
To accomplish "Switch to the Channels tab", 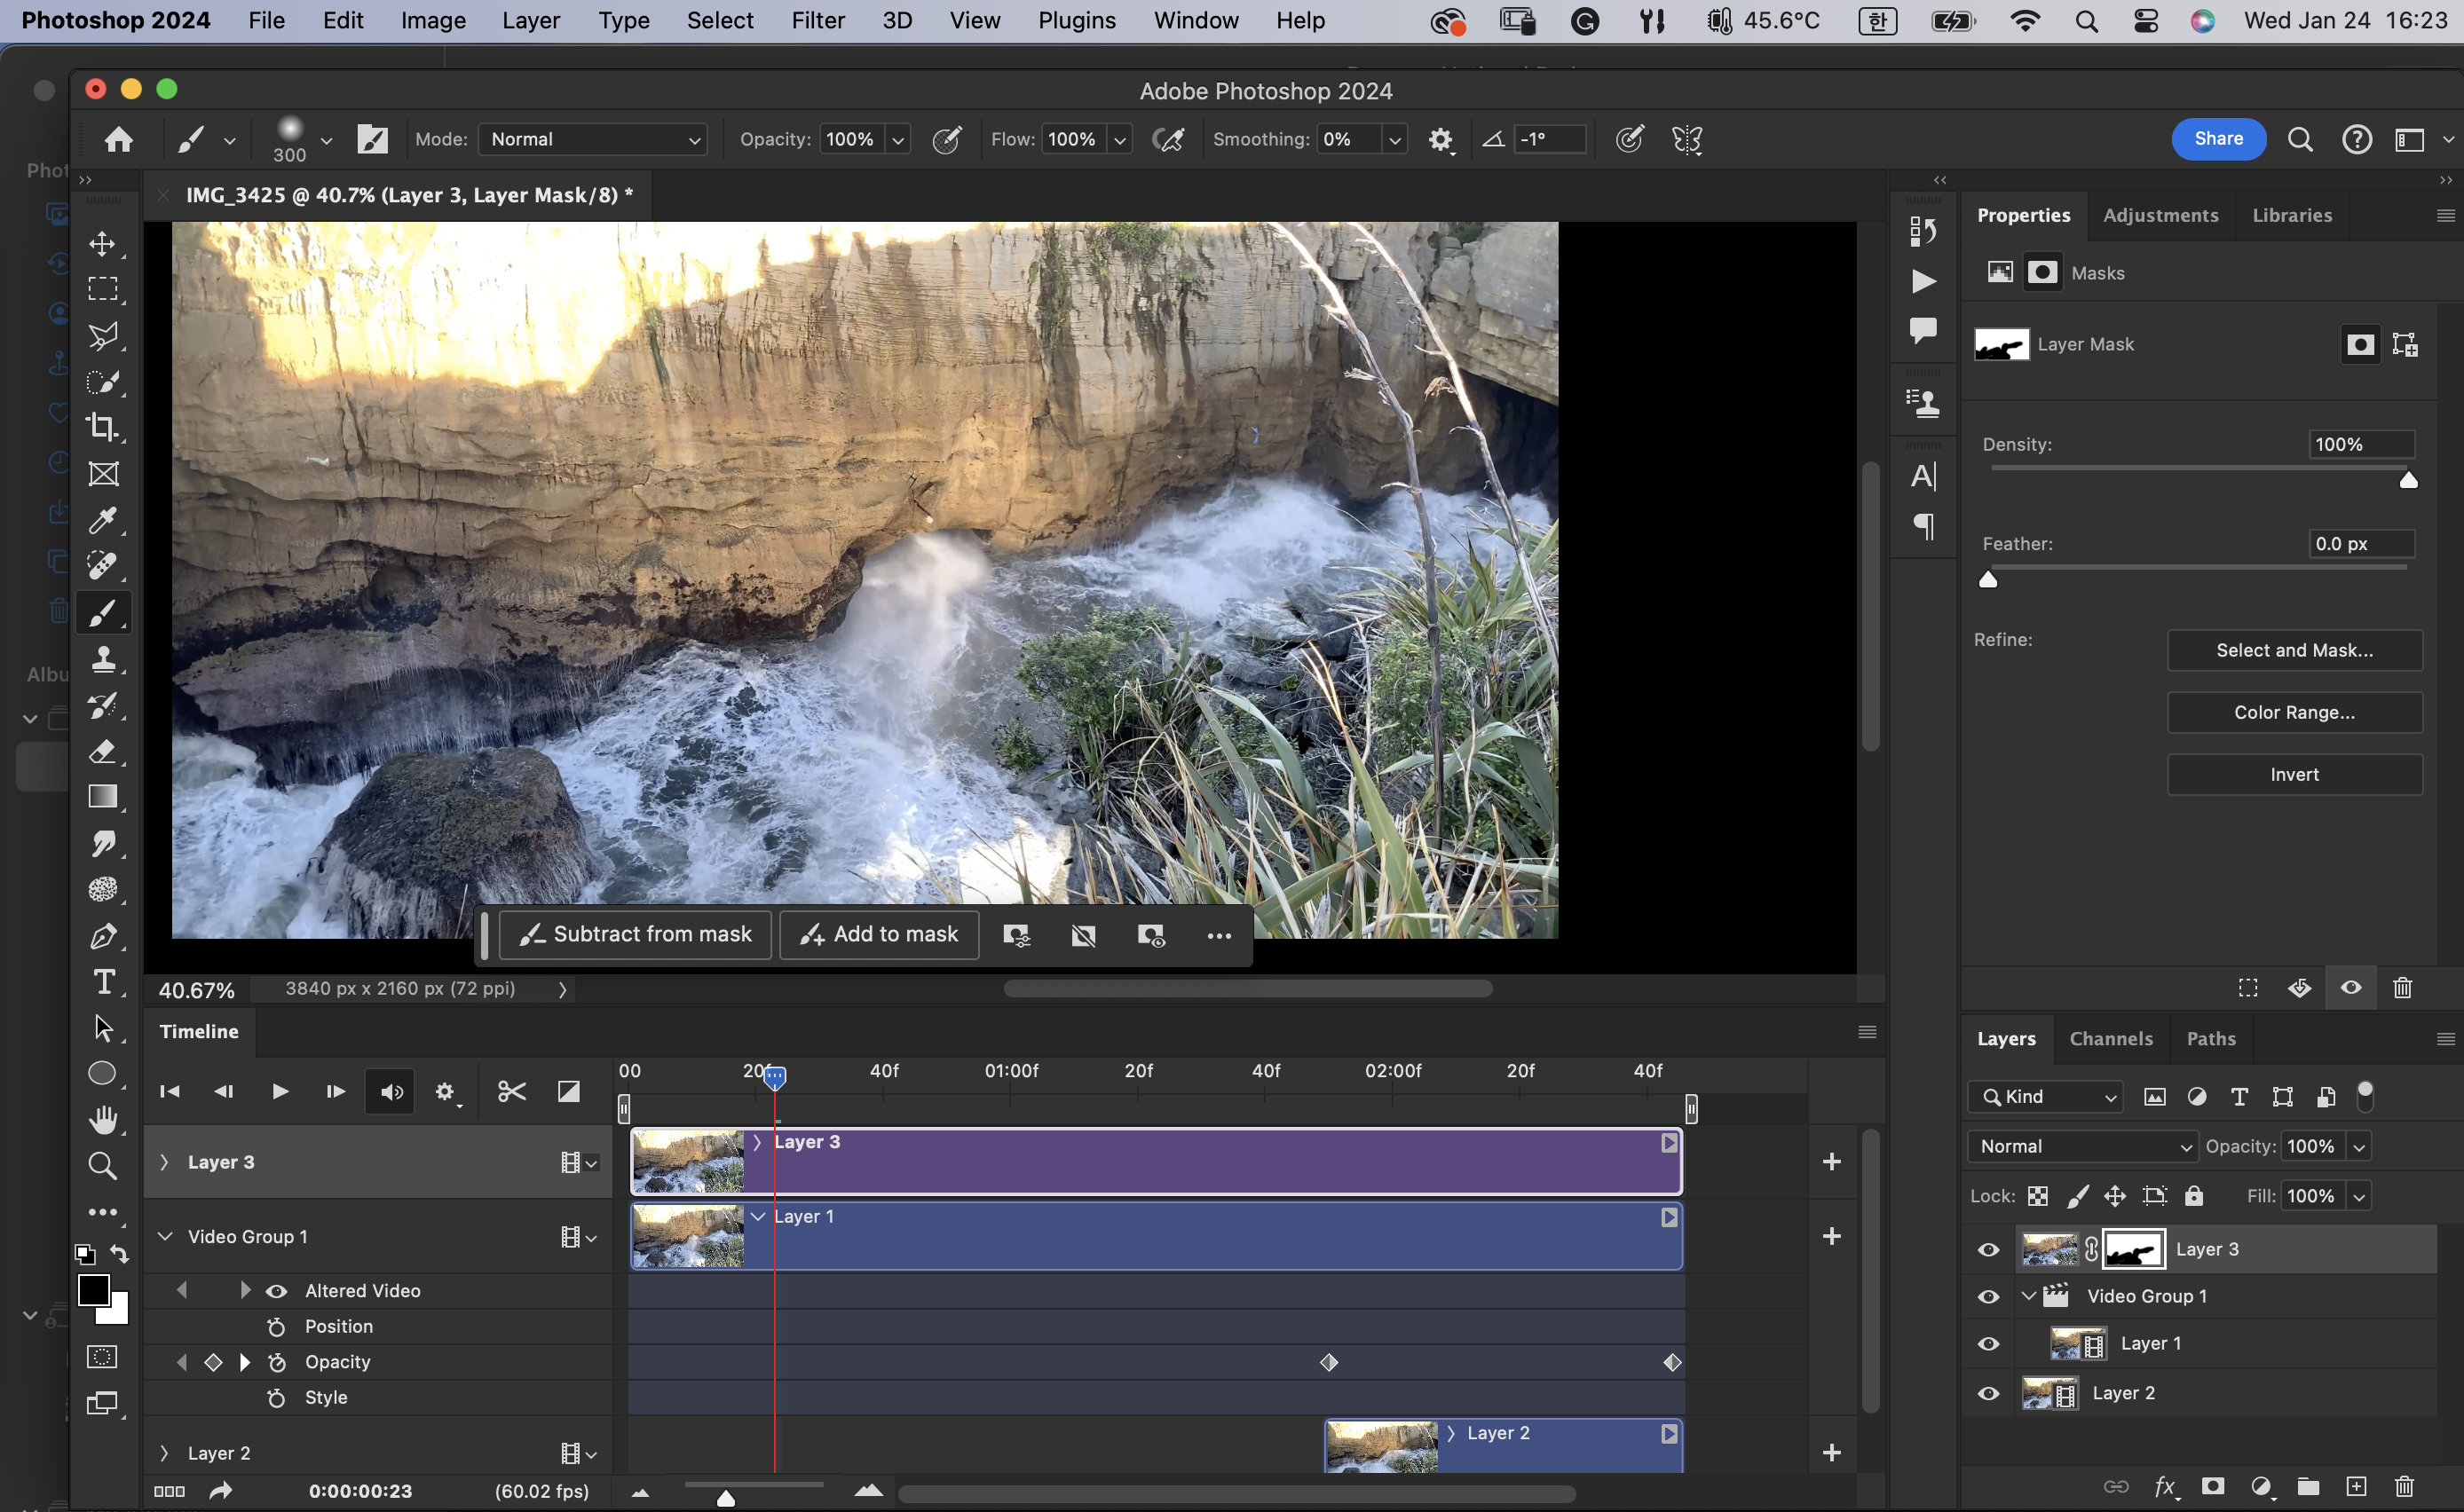I will point(2110,1039).
